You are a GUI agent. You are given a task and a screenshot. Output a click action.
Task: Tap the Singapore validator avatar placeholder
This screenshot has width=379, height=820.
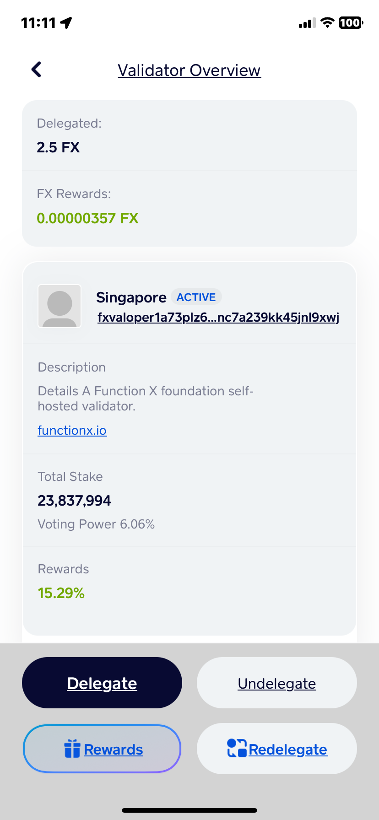[60, 306]
